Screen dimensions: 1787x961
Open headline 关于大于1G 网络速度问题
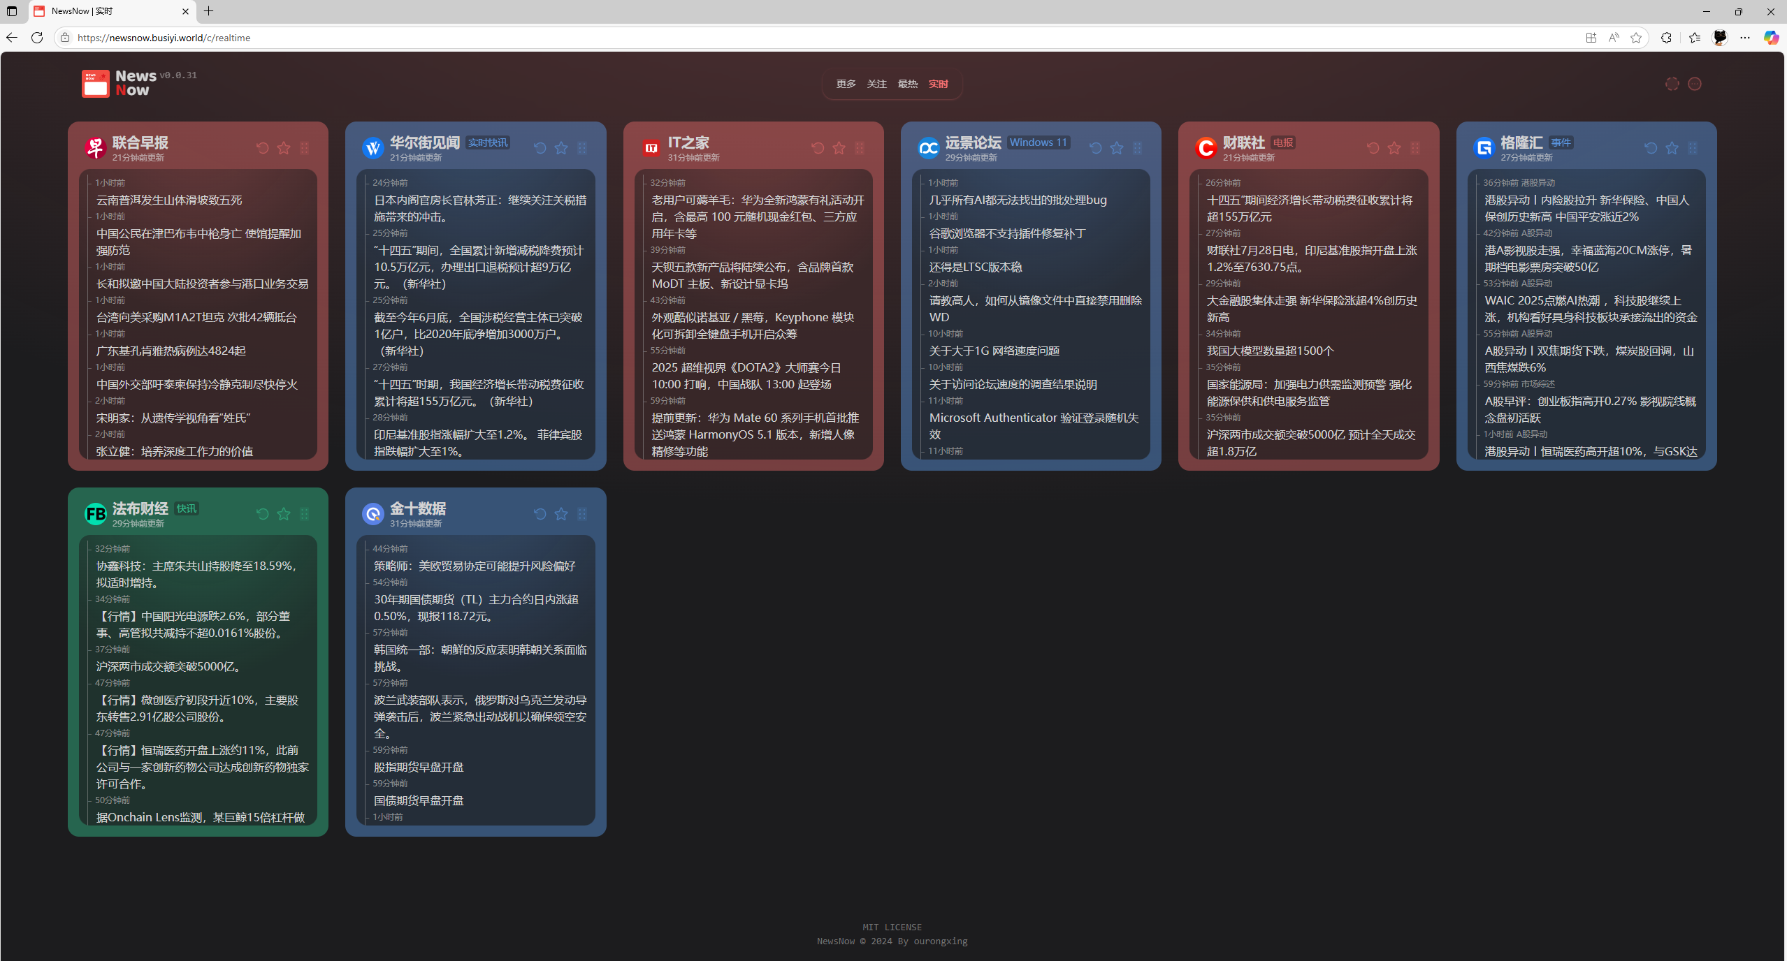(x=994, y=351)
